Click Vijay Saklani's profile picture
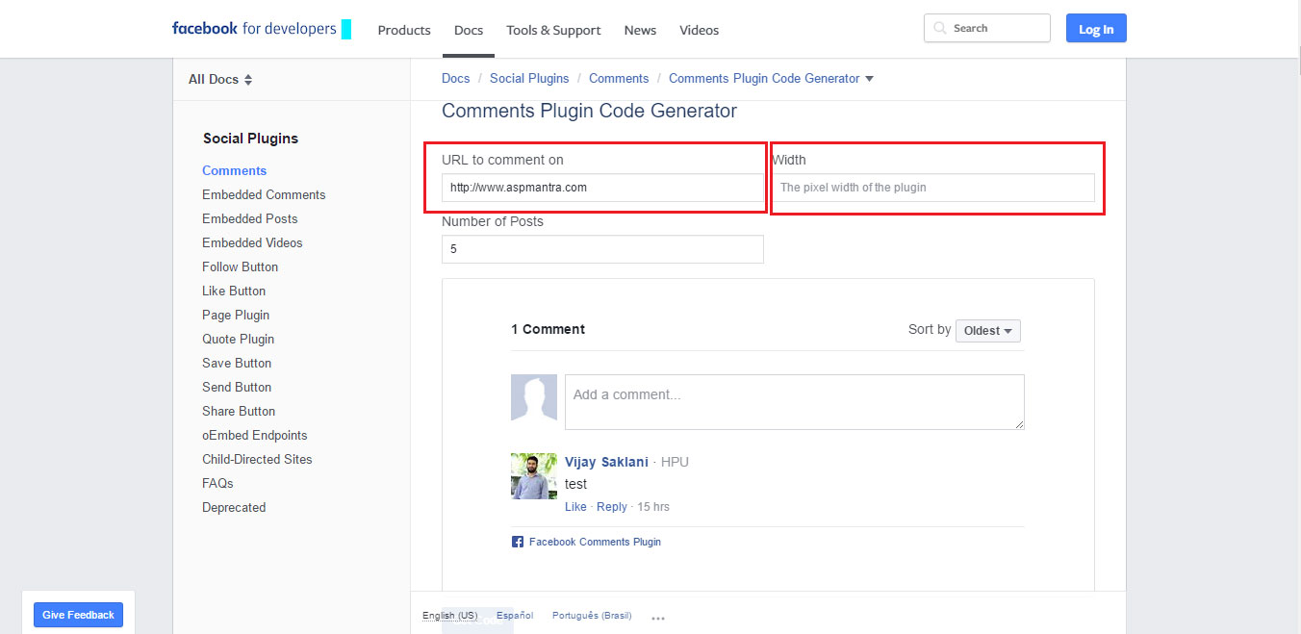This screenshot has width=1301, height=634. click(534, 475)
